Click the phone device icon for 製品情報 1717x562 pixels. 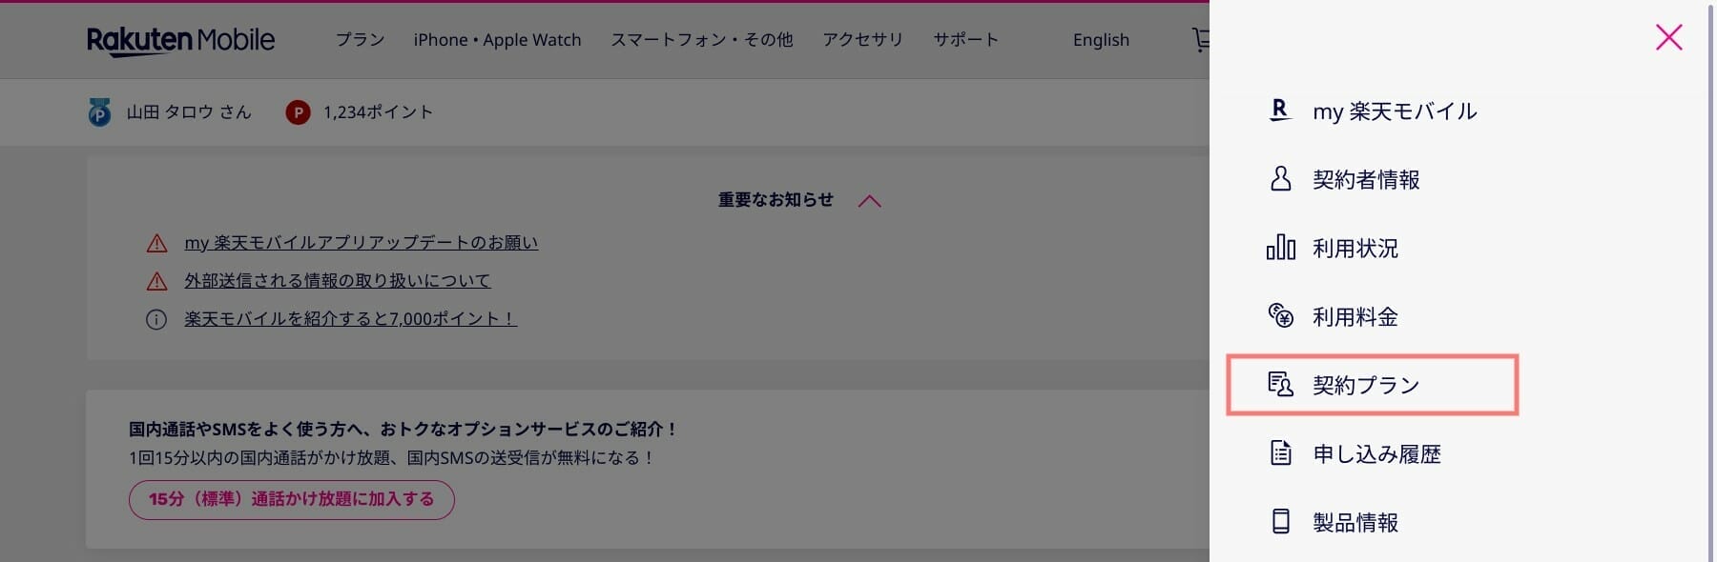1280,521
